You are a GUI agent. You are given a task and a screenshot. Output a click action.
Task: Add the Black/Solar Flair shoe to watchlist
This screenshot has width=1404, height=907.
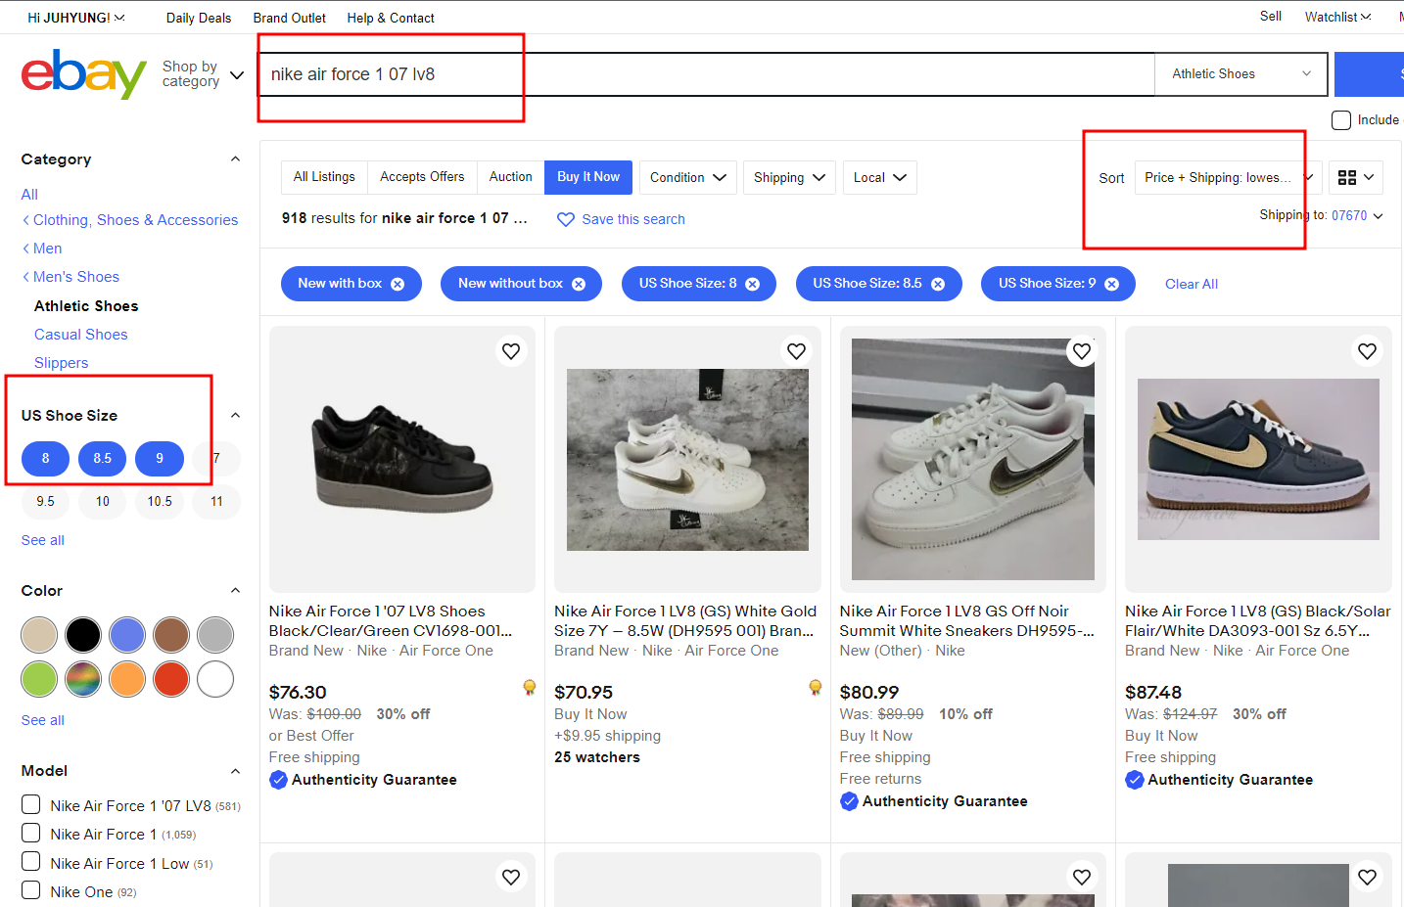click(x=1368, y=351)
